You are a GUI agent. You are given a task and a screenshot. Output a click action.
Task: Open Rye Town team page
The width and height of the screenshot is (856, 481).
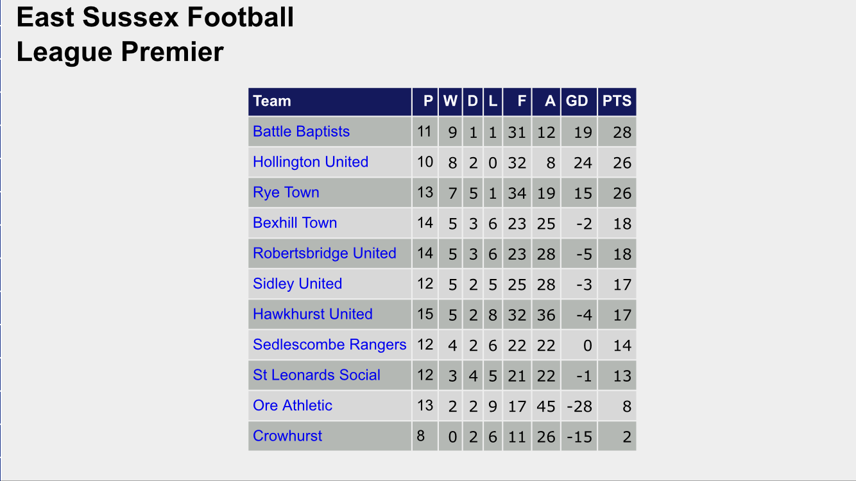pos(286,192)
